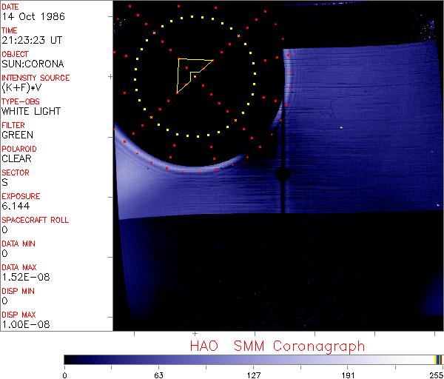Click the color bar near the 127 mark

pos(253,359)
